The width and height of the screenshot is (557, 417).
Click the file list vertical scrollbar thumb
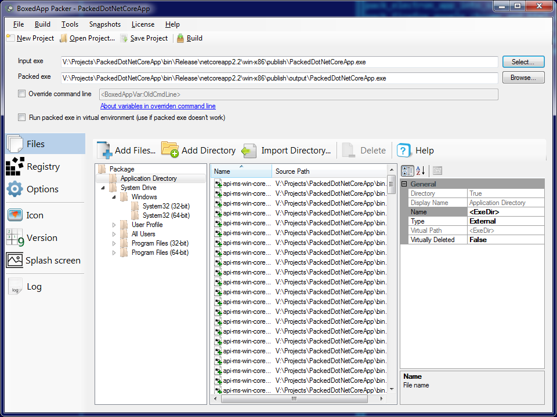click(x=391, y=184)
